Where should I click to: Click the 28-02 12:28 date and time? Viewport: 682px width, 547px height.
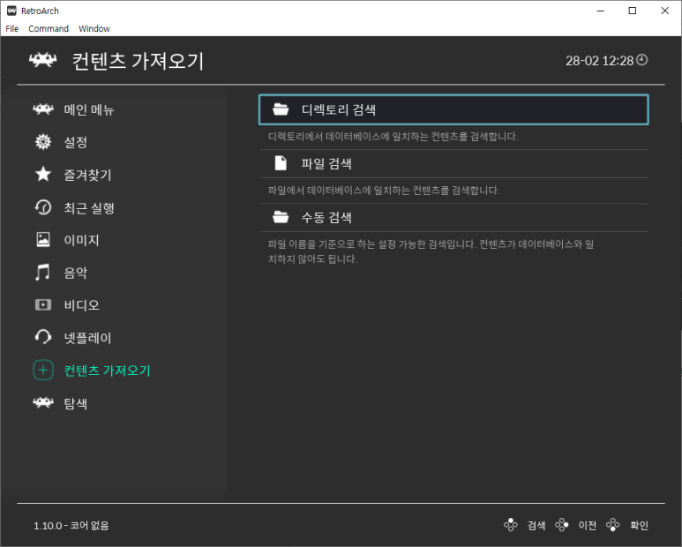(x=599, y=61)
